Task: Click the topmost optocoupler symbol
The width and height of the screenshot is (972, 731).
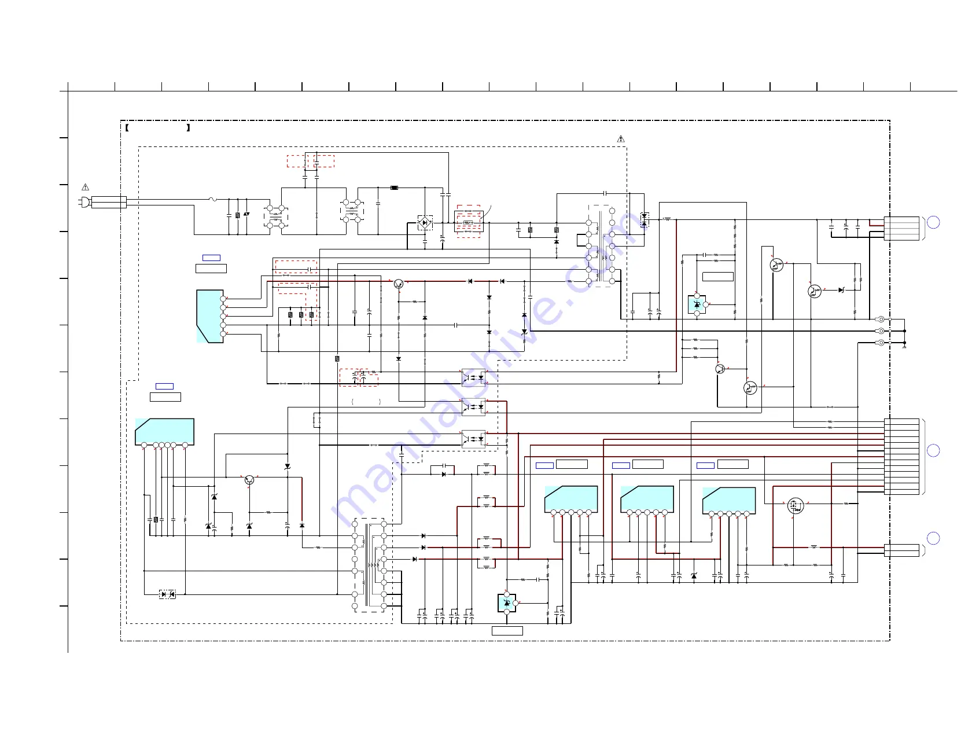Action: [473, 377]
